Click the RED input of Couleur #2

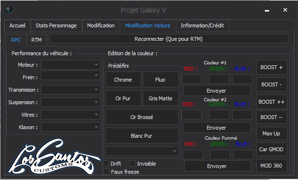(x=192, y=115)
